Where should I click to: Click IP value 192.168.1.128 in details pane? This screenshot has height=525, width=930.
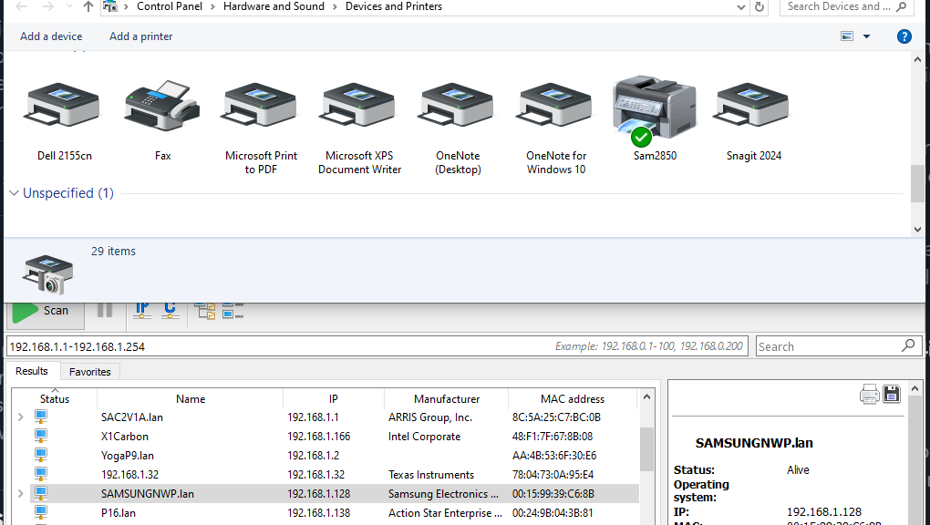pos(824,511)
